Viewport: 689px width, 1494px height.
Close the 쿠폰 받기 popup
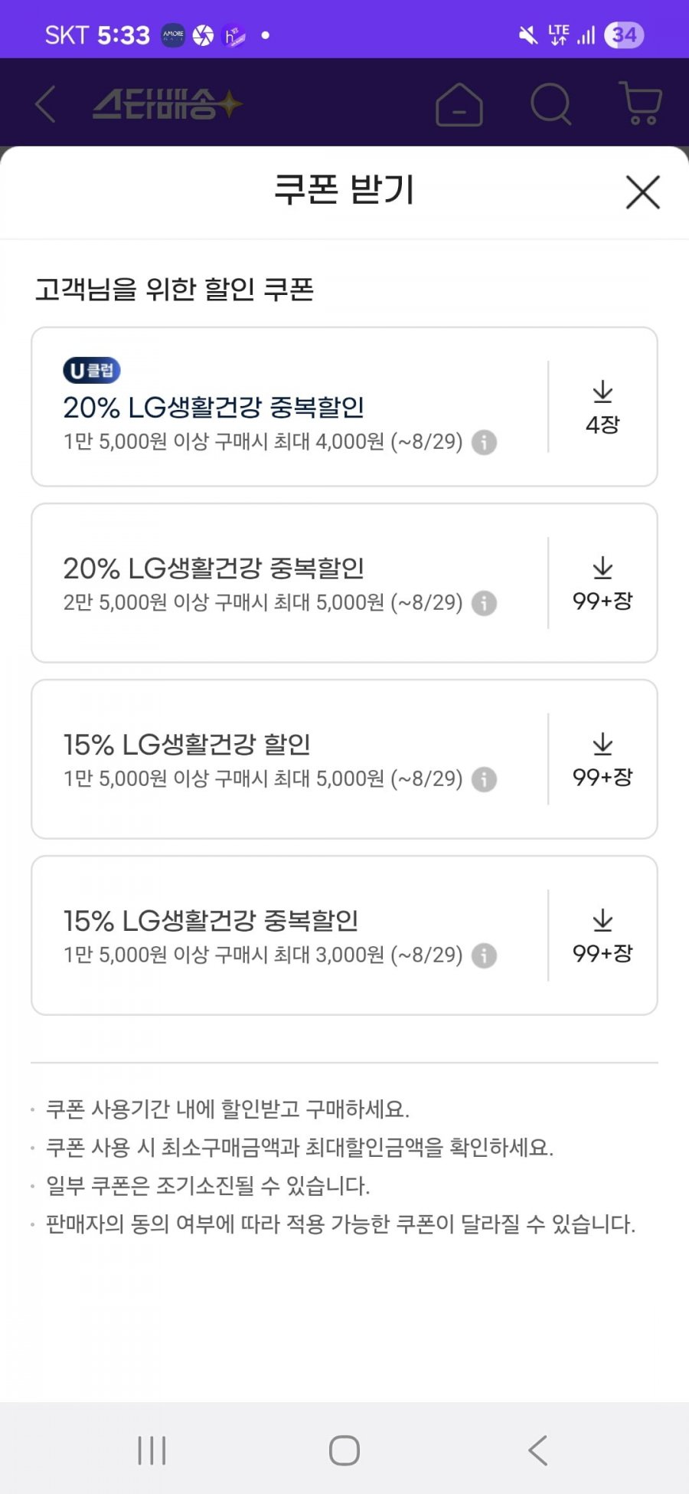(642, 192)
